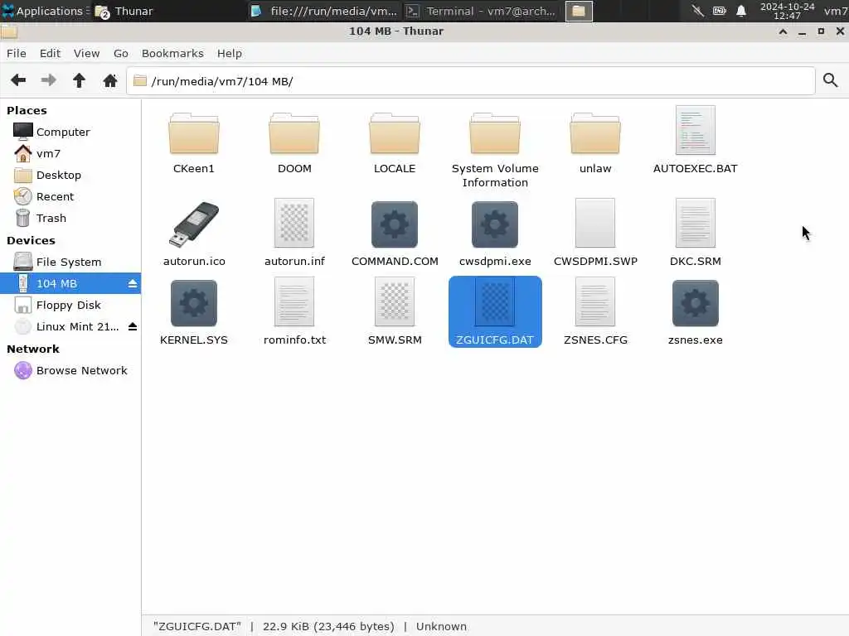
Task: Open the Bookmarks menu
Action: [x=172, y=53]
